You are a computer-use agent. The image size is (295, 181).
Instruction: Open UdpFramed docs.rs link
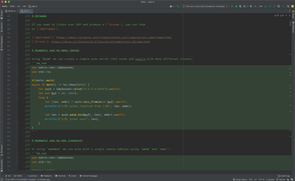coord(114,38)
